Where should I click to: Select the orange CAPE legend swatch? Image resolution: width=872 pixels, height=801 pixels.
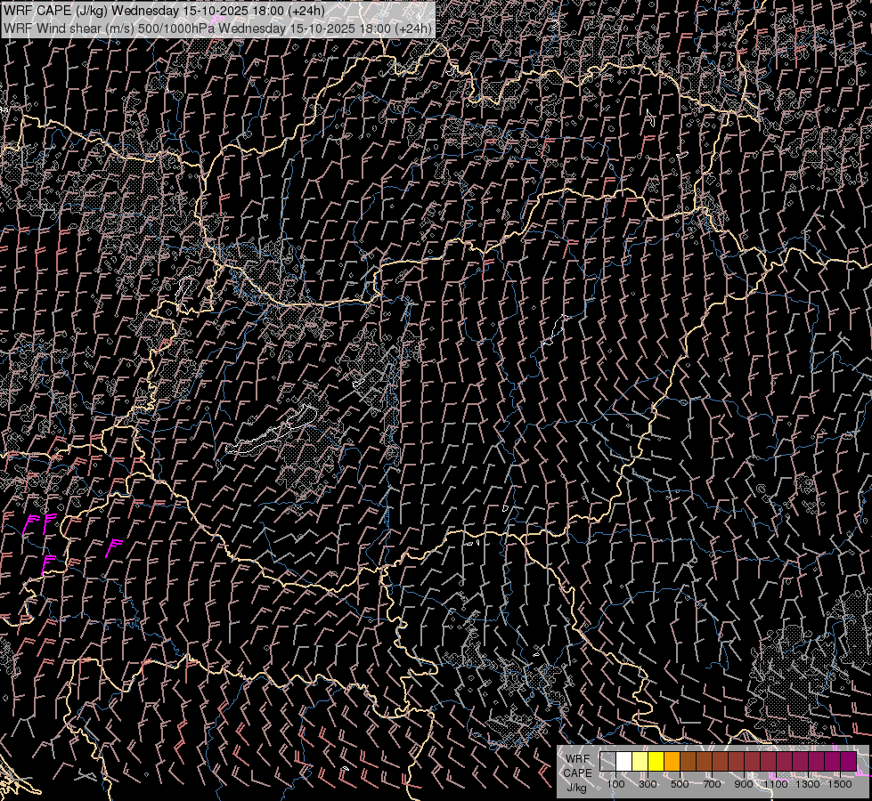coord(672,762)
